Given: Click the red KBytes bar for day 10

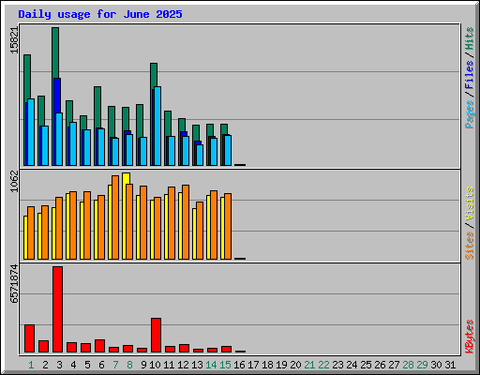Looking at the screenshot, I should [x=156, y=335].
